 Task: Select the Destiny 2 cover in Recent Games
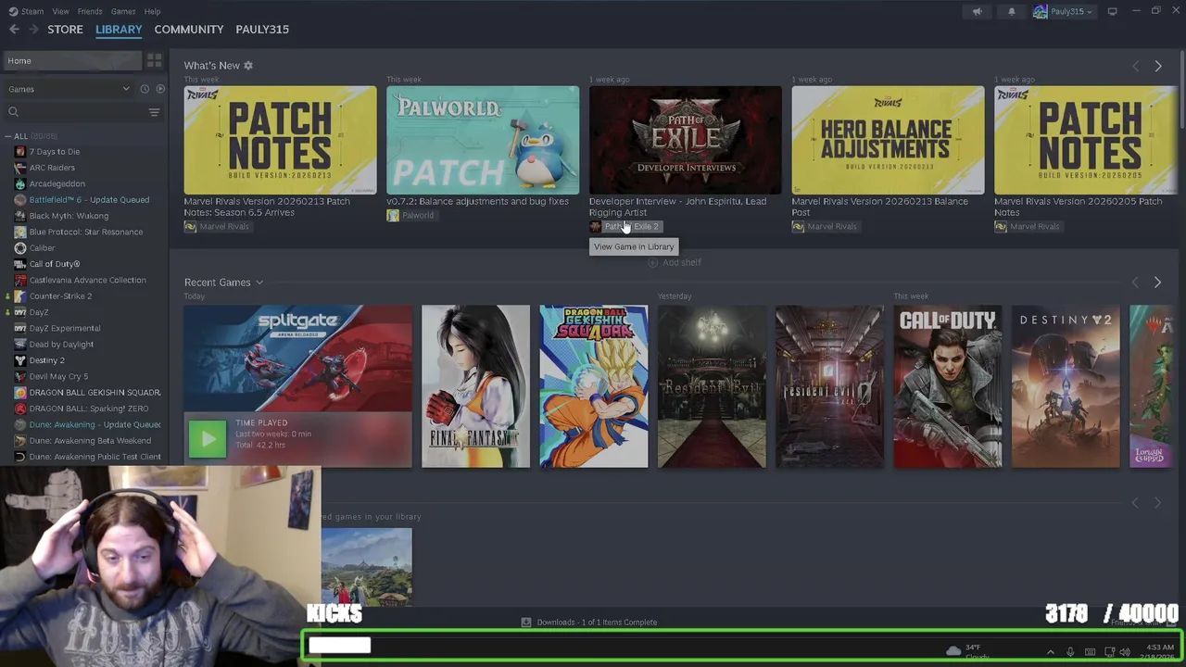tap(1066, 386)
